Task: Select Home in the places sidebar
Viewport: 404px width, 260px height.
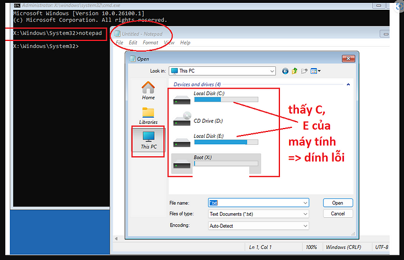Action: click(148, 91)
